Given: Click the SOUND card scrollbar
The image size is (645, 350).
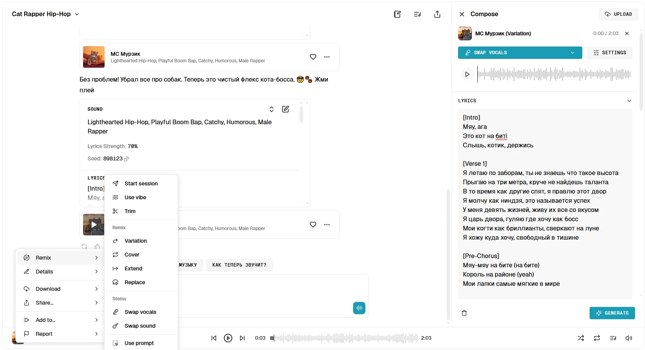Looking at the screenshot, I should tap(301, 114).
